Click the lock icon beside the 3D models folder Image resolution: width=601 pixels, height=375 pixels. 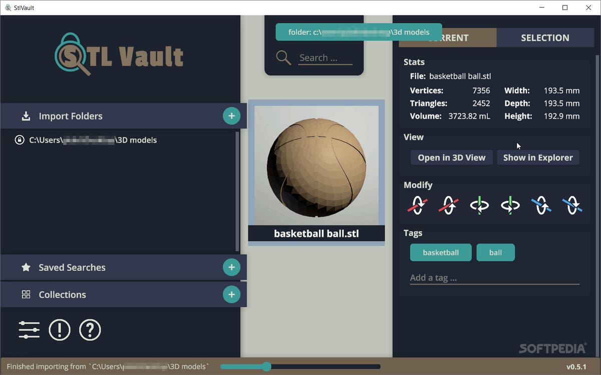click(20, 140)
